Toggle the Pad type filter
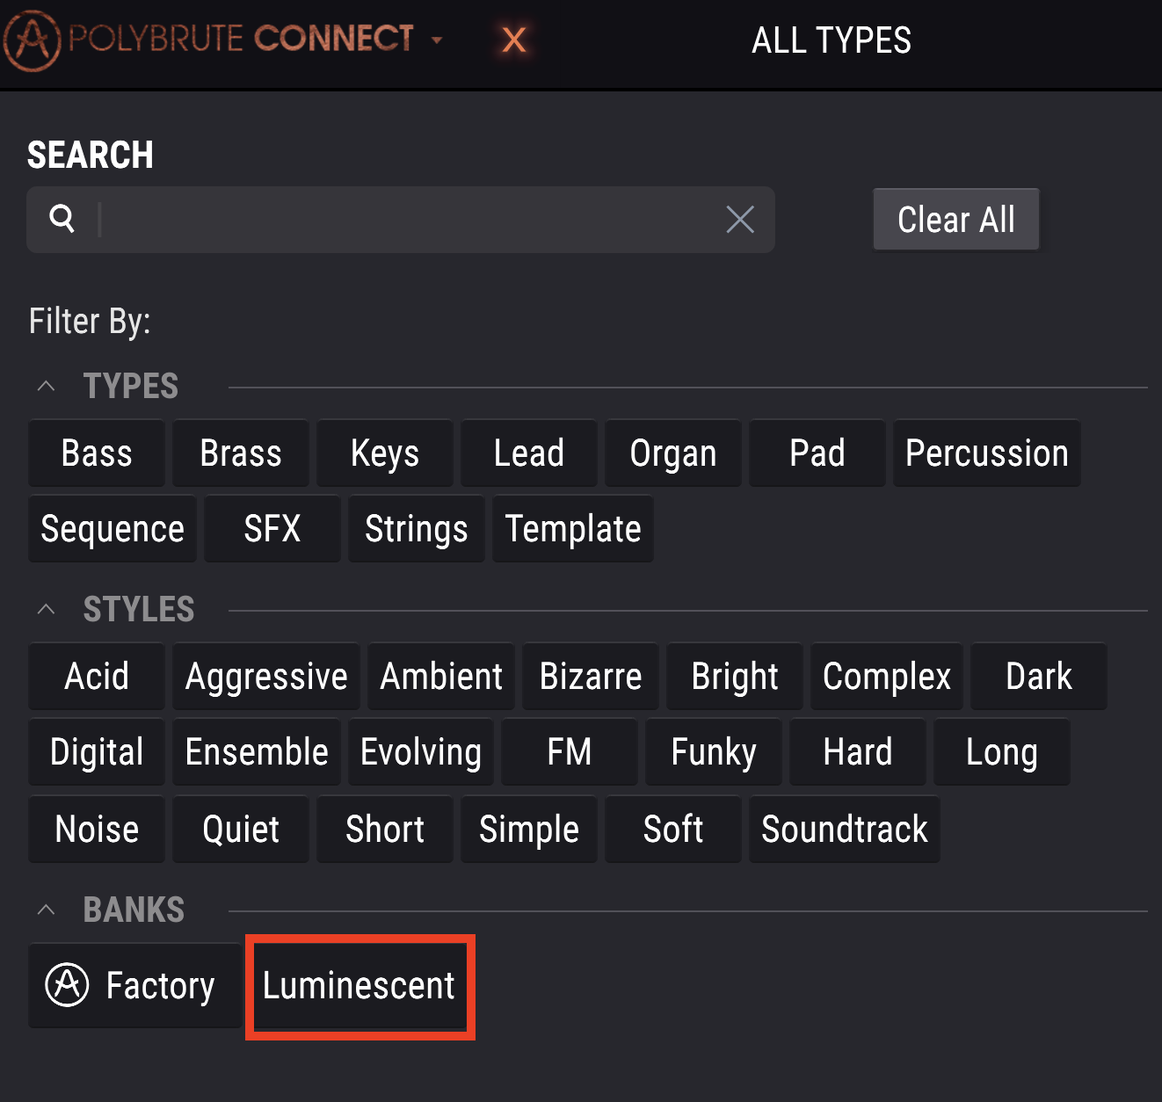1162x1102 pixels. 817,453
